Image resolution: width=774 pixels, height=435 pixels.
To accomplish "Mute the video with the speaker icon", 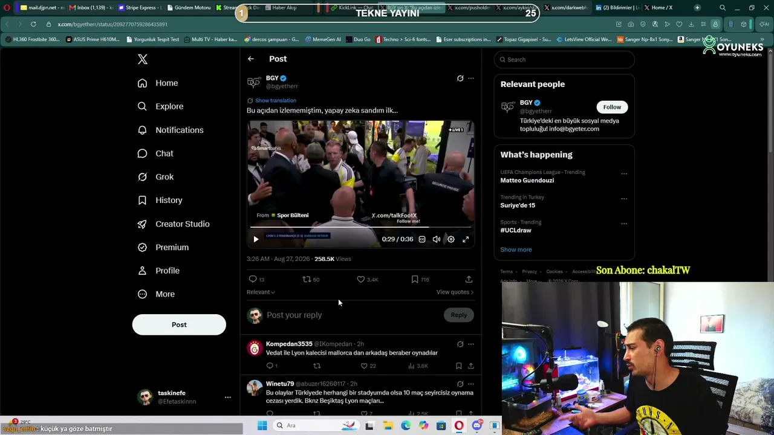I will pos(437,239).
